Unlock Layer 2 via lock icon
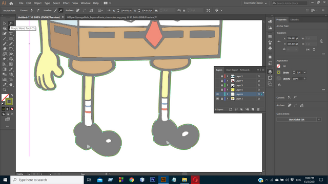Image resolution: width=328 pixels, height=184 pixels. pos(222,76)
